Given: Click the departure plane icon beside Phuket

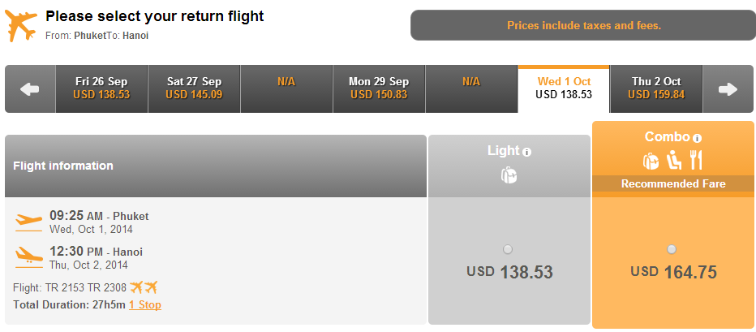Looking at the screenshot, I should [x=28, y=222].
